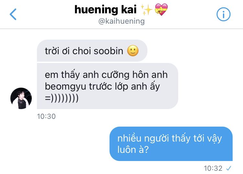Select the 'trời ơi choi soobin' message bubble
Image resolution: width=243 pixels, height=174 pixels.
tap(92, 51)
